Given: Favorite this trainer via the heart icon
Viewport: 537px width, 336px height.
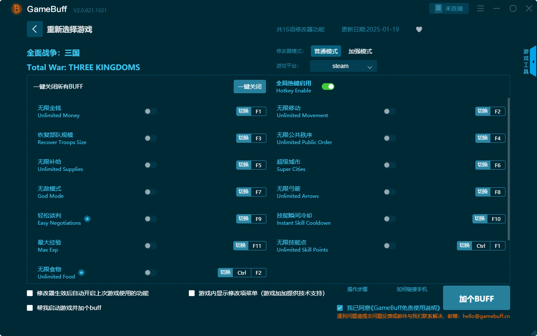Looking at the screenshot, I should point(419,29).
